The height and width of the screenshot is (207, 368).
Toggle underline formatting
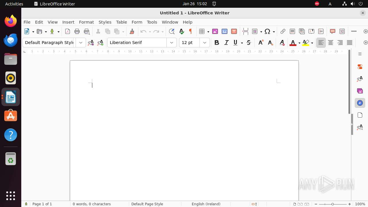pos(235,43)
